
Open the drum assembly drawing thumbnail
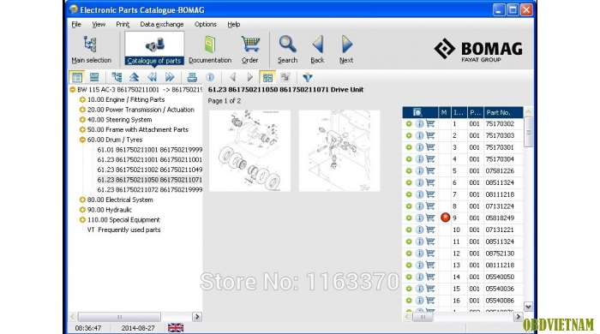tap(250, 151)
